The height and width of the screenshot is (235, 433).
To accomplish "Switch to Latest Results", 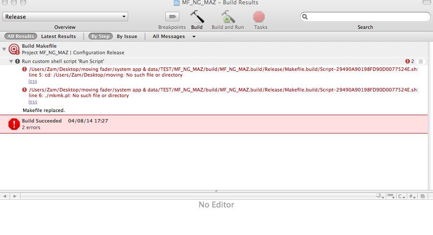I will tap(58, 36).
